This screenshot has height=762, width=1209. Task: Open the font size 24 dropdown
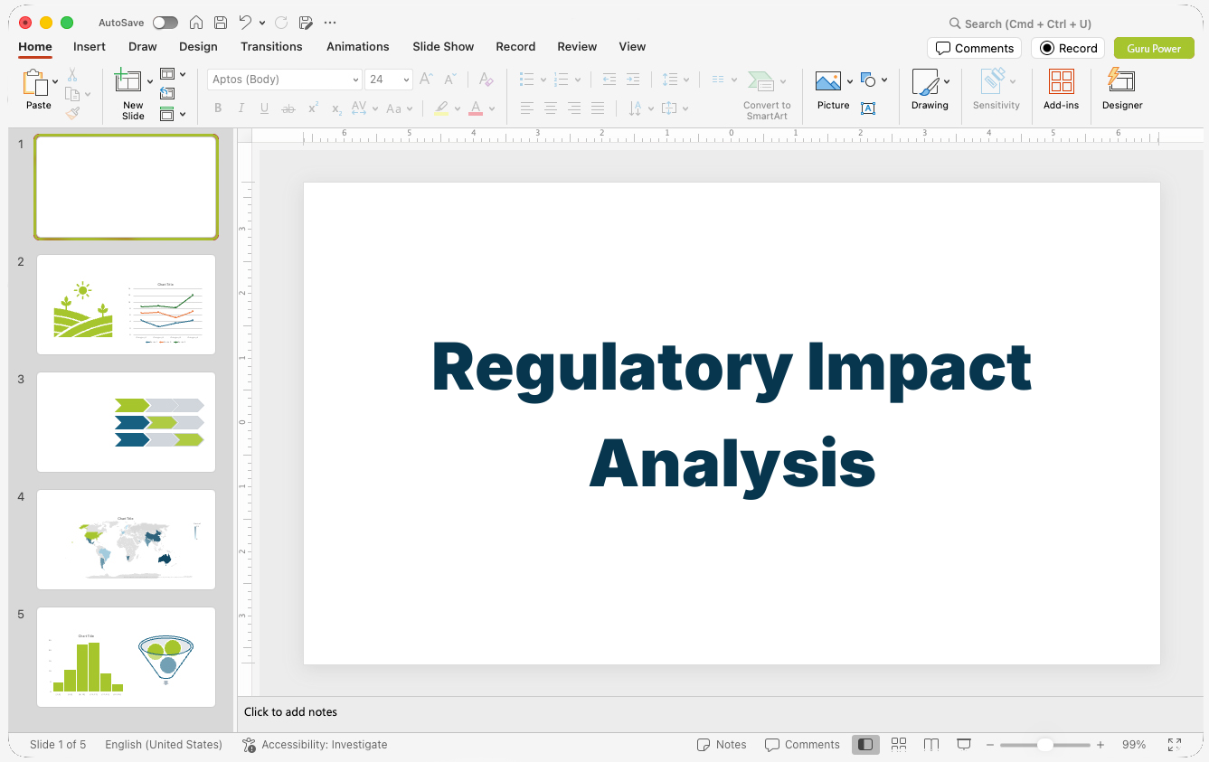tap(389, 80)
